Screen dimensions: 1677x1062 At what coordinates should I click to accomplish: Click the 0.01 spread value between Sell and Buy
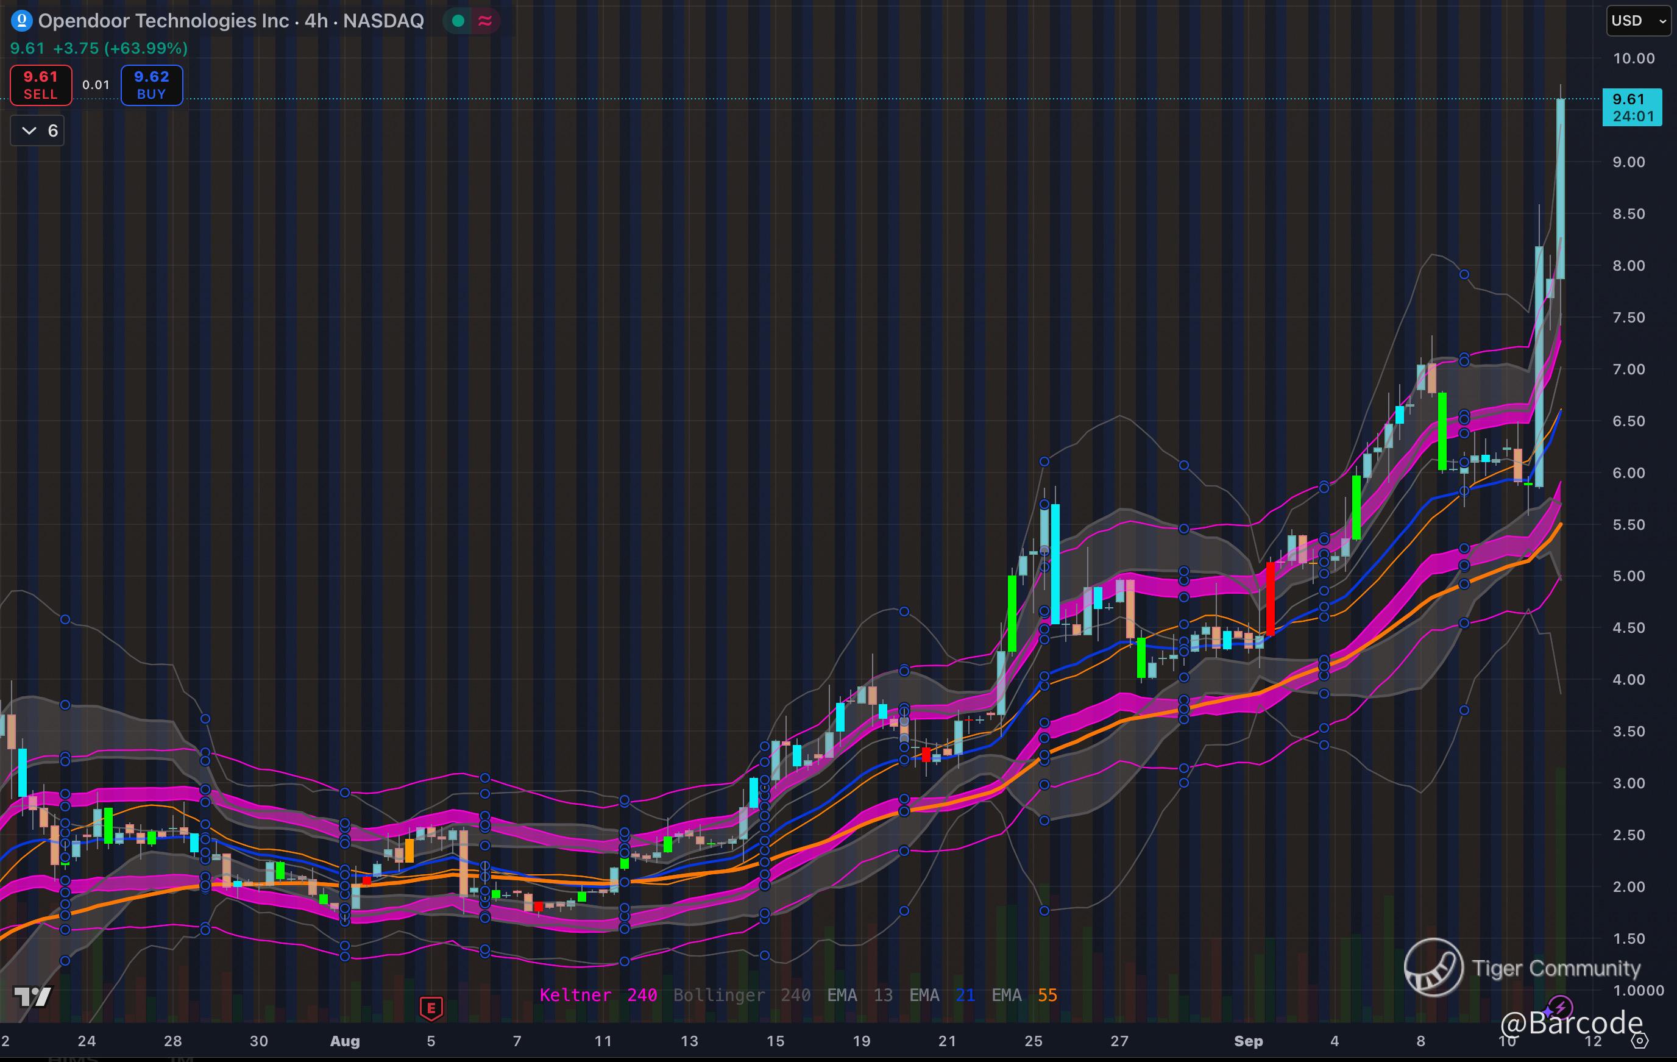96,85
